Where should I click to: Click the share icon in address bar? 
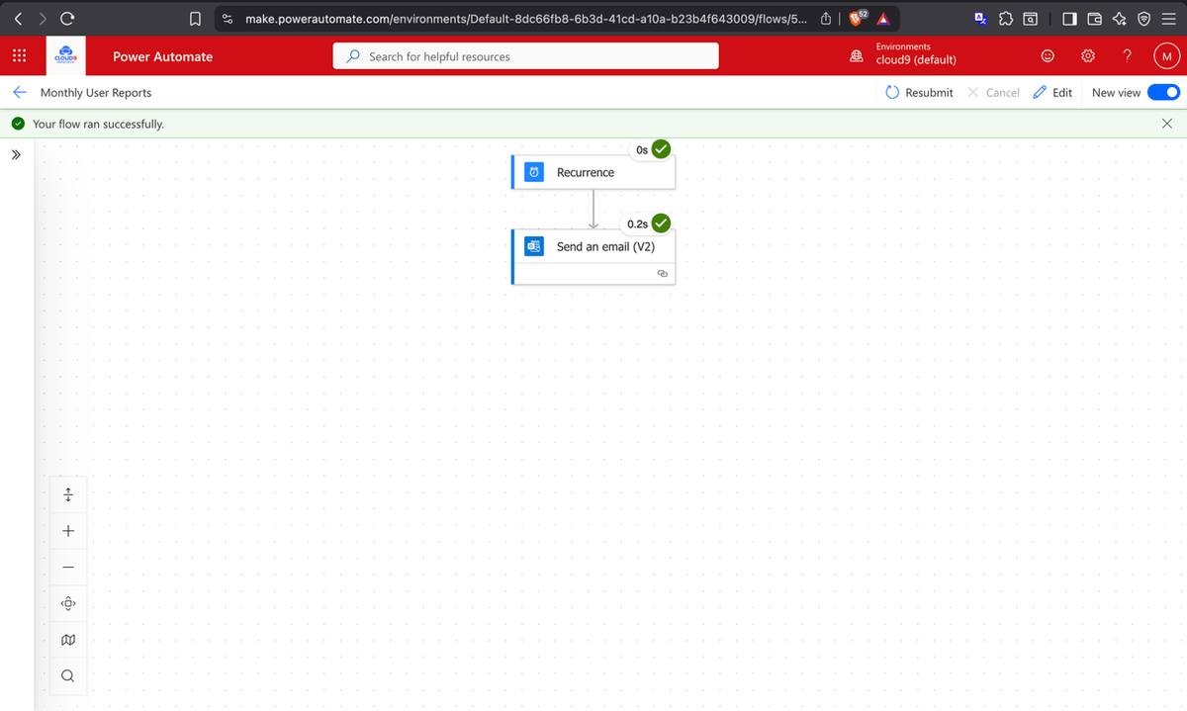826,18
